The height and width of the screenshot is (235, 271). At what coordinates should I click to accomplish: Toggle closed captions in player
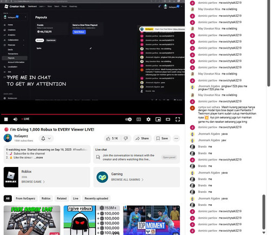click(x=139, y=119)
